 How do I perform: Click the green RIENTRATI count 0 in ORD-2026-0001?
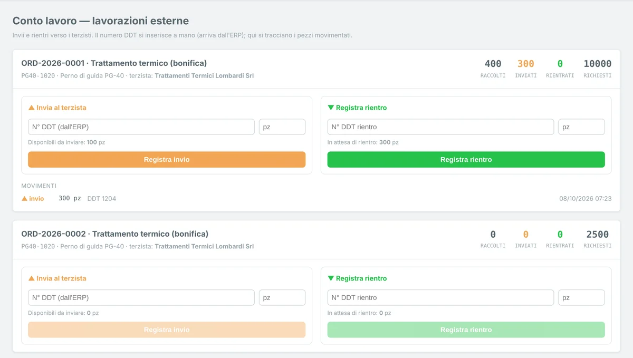(560, 64)
